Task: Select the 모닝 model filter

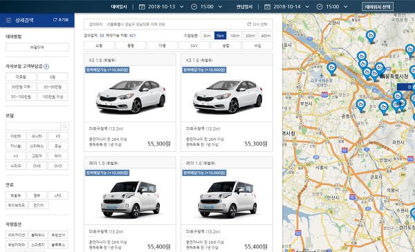Action: point(58,146)
